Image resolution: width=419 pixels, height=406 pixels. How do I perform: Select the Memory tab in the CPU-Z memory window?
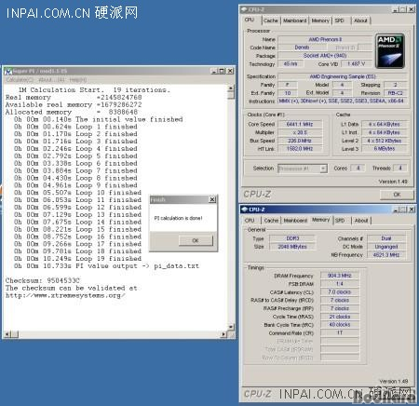[320, 220]
